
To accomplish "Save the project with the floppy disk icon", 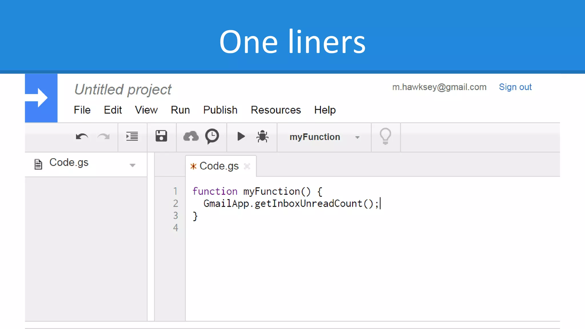I will pos(161,136).
